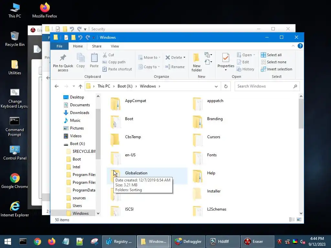Click the Paste ribbon icon
Screen dimensions: 331x248
pos(94,58)
